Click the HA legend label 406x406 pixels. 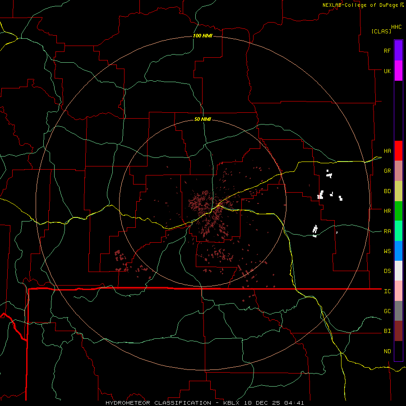point(387,151)
